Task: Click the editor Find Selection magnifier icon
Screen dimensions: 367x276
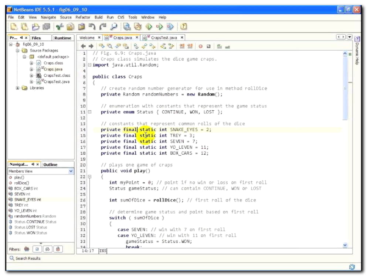Action: point(109,46)
